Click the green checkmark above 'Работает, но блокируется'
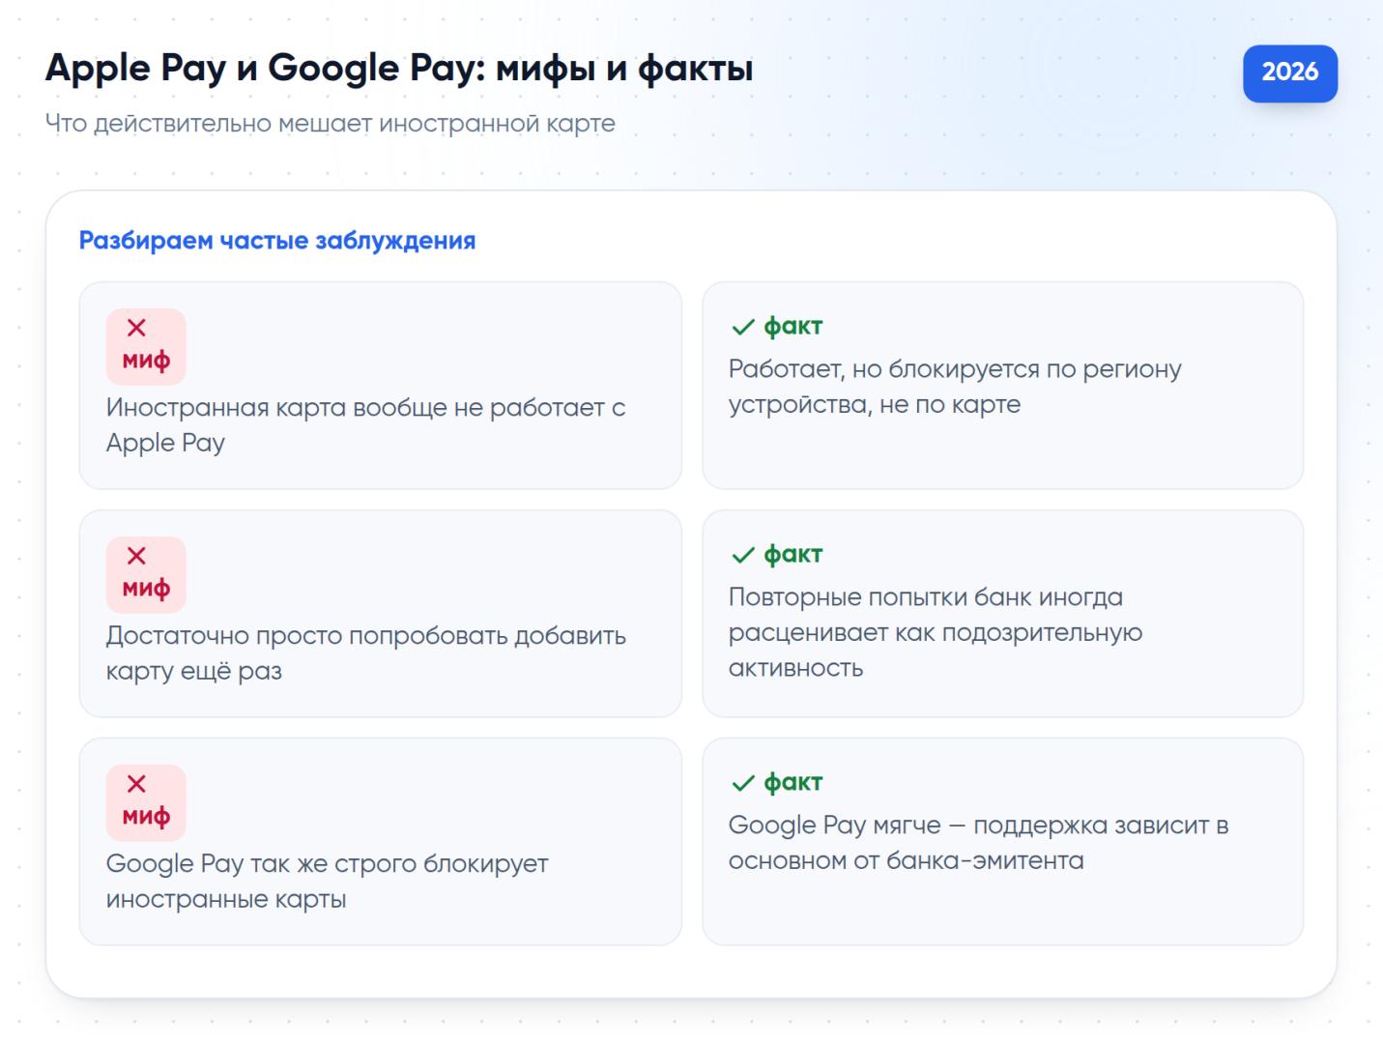This screenshot has height=1044, width=1383. click(x=742, y=328)
